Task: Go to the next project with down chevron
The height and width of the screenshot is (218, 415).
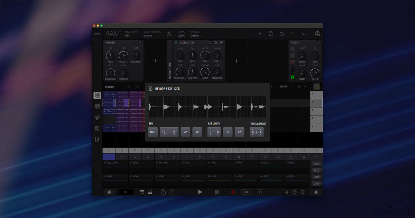Action: pyautogui.click(x=304, y=33)
